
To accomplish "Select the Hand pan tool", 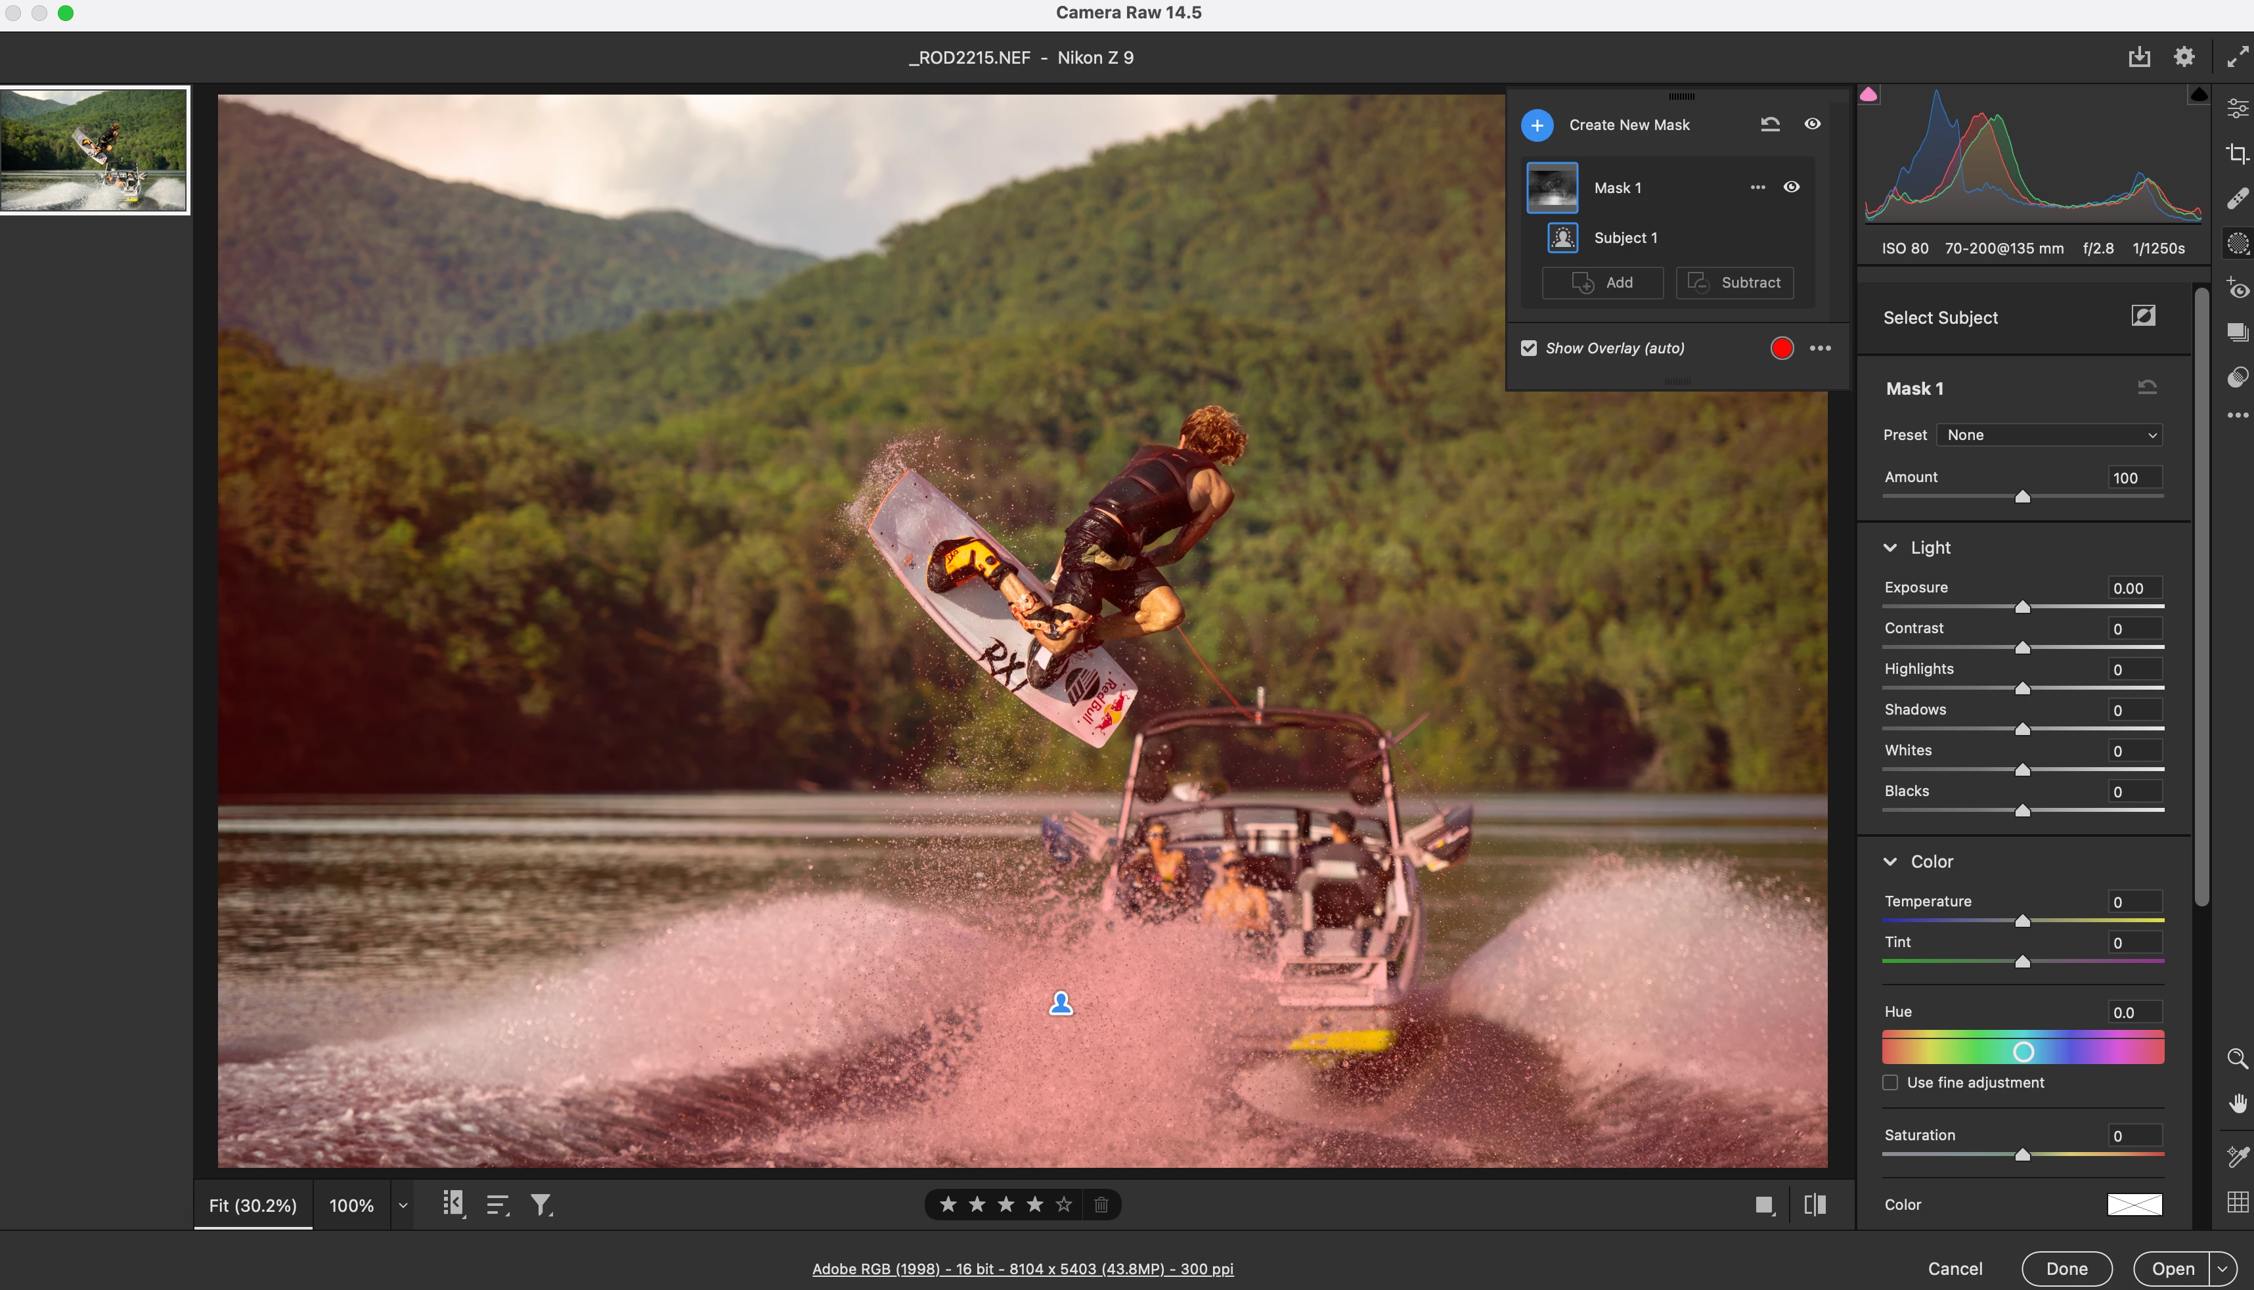I will tap(2237, 1103).
